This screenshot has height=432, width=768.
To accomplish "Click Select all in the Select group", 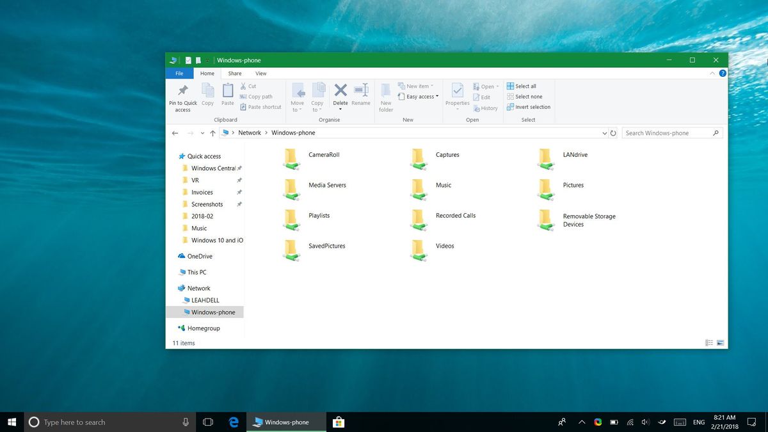I will pos(522,86).
